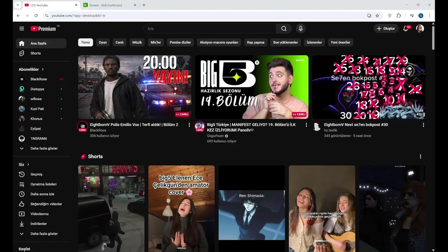This screenshot has width=448, height=252.
Task: Click the Oluştur create button
Action: 386,29
